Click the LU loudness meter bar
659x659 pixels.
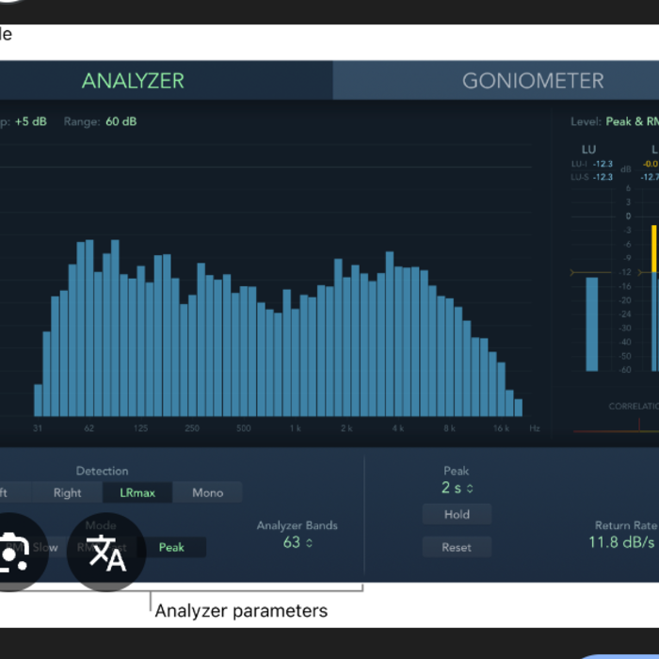click(x=591, y=324)
